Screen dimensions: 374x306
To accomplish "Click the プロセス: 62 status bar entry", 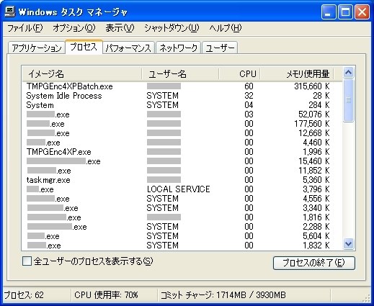I will coord(24,295).
